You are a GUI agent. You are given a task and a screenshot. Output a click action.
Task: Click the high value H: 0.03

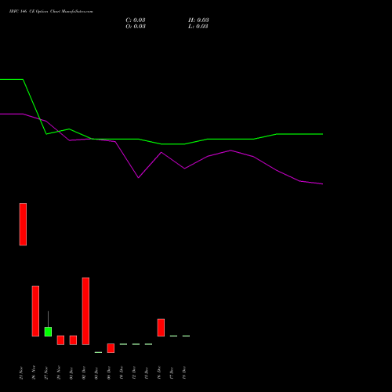click(x=198, y=20)
